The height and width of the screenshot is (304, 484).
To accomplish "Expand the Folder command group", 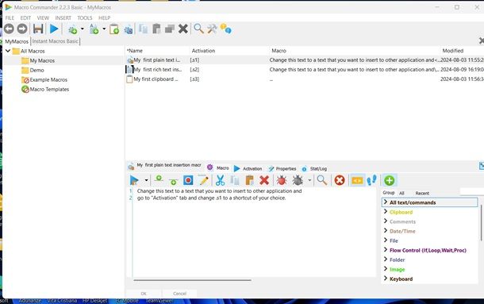I will click(x=386, y=260).
